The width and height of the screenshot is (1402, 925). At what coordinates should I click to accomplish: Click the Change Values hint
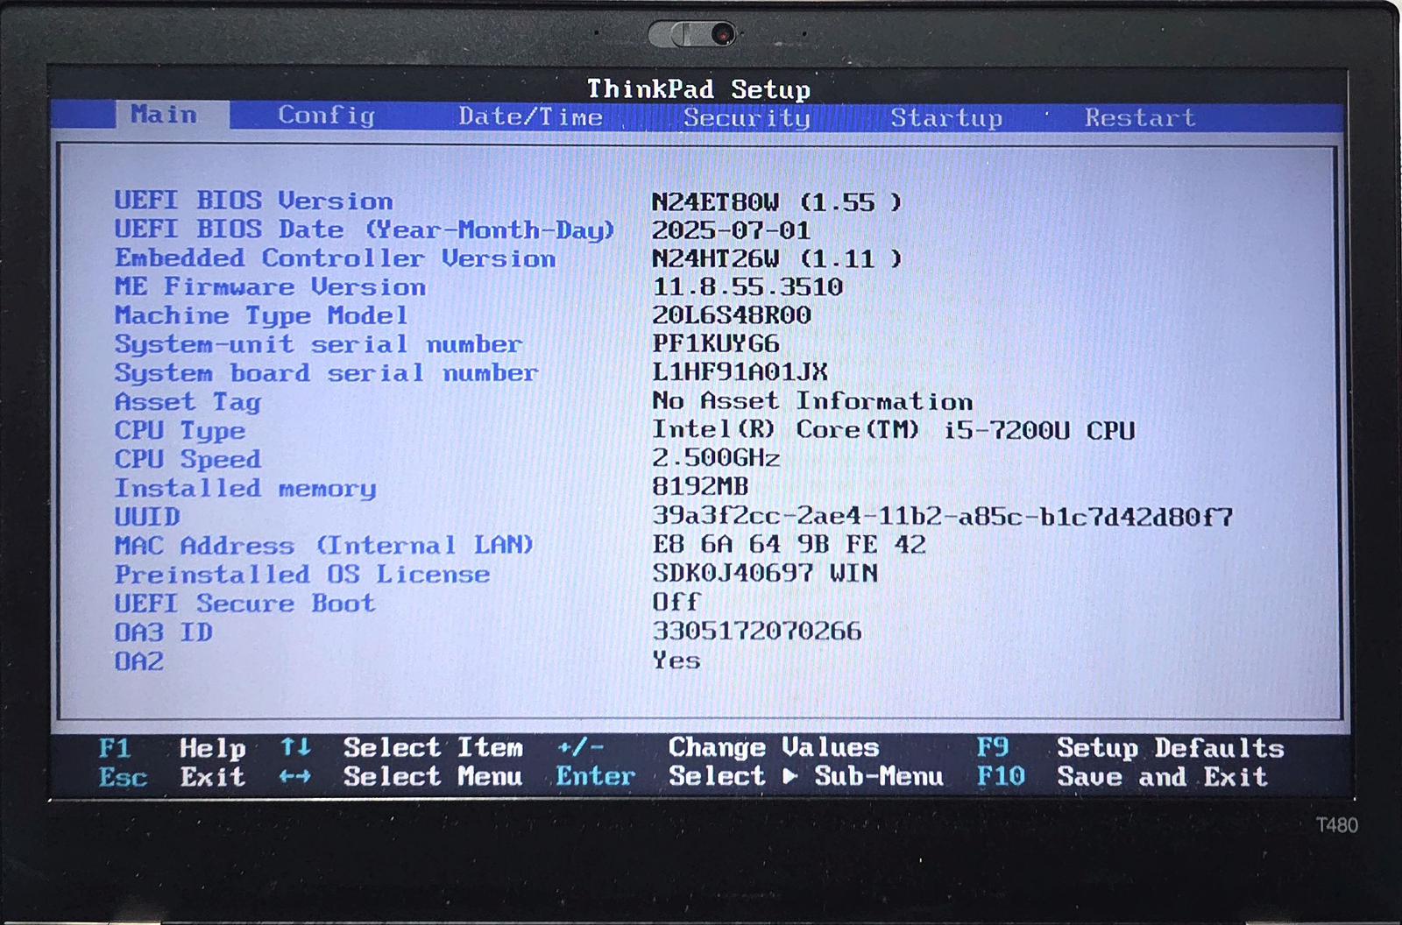pyautogui.click(x=774, y=747)
